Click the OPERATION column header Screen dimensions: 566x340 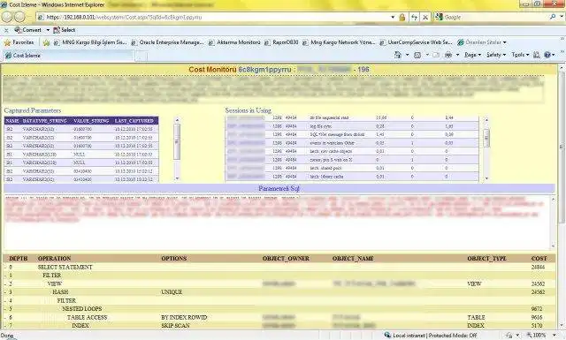[x=54, y=259]
